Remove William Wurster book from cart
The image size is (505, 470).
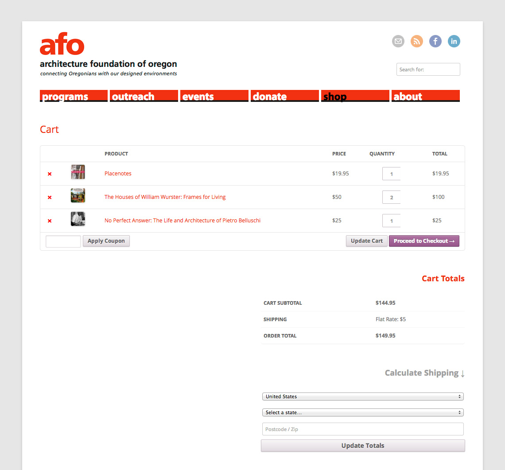[x=50, y=198]
